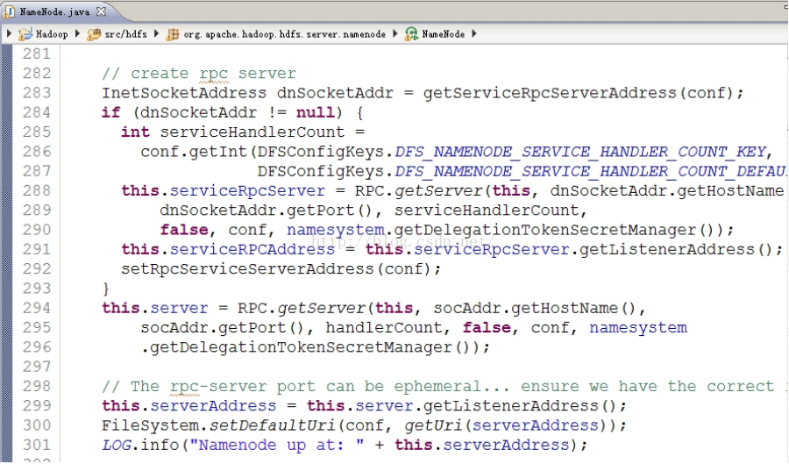Click 'serviceHandlerCount' on line 285
Image resolution: width=789 pixels, height=464 pixels.
pyautogui.click(x=252, y=132)
